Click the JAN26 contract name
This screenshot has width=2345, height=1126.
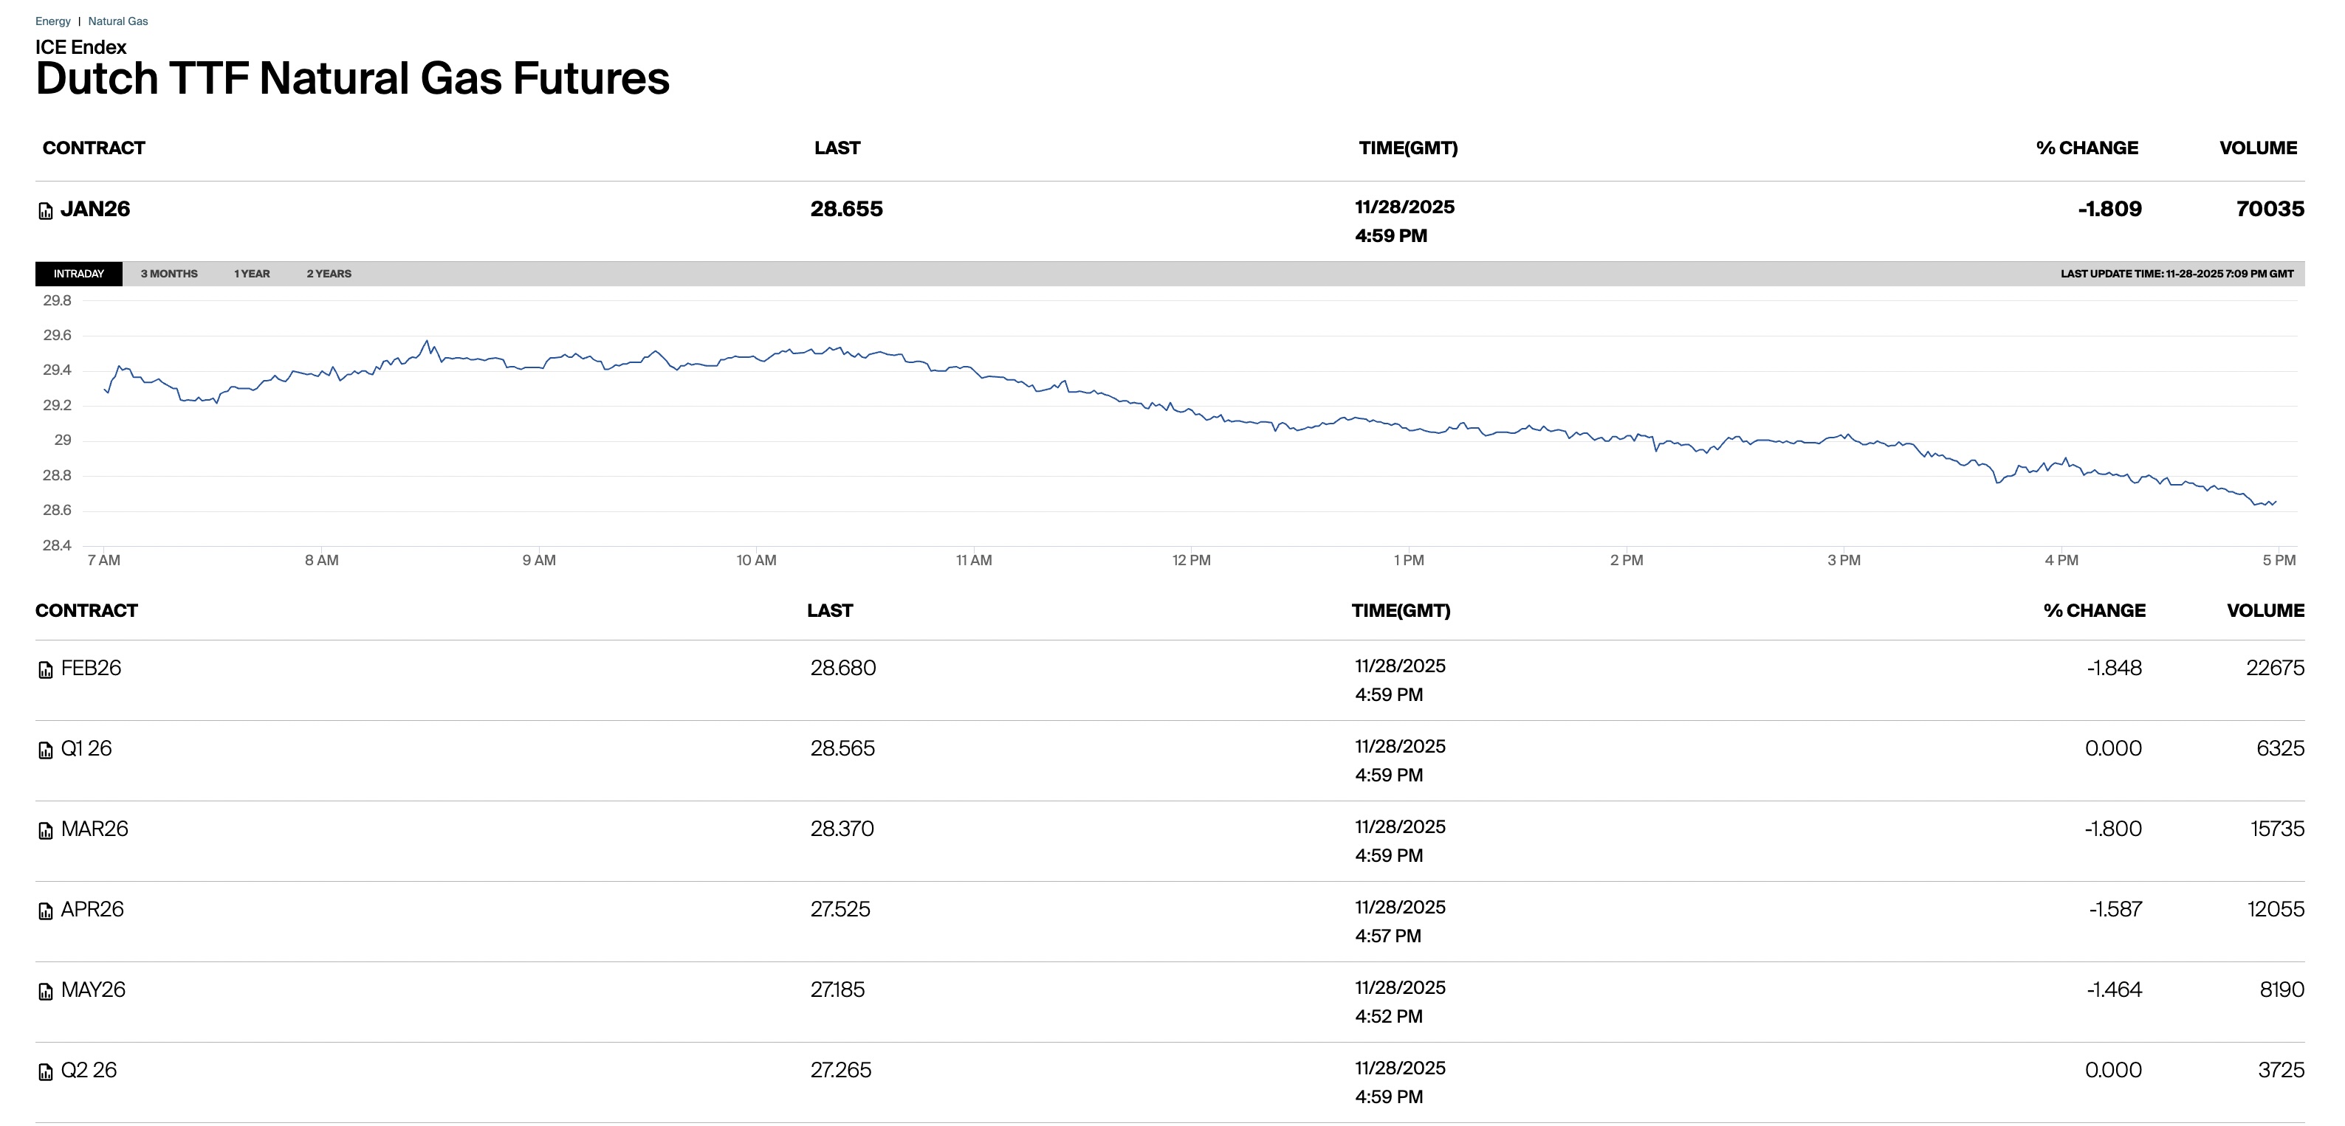[95, 210]
